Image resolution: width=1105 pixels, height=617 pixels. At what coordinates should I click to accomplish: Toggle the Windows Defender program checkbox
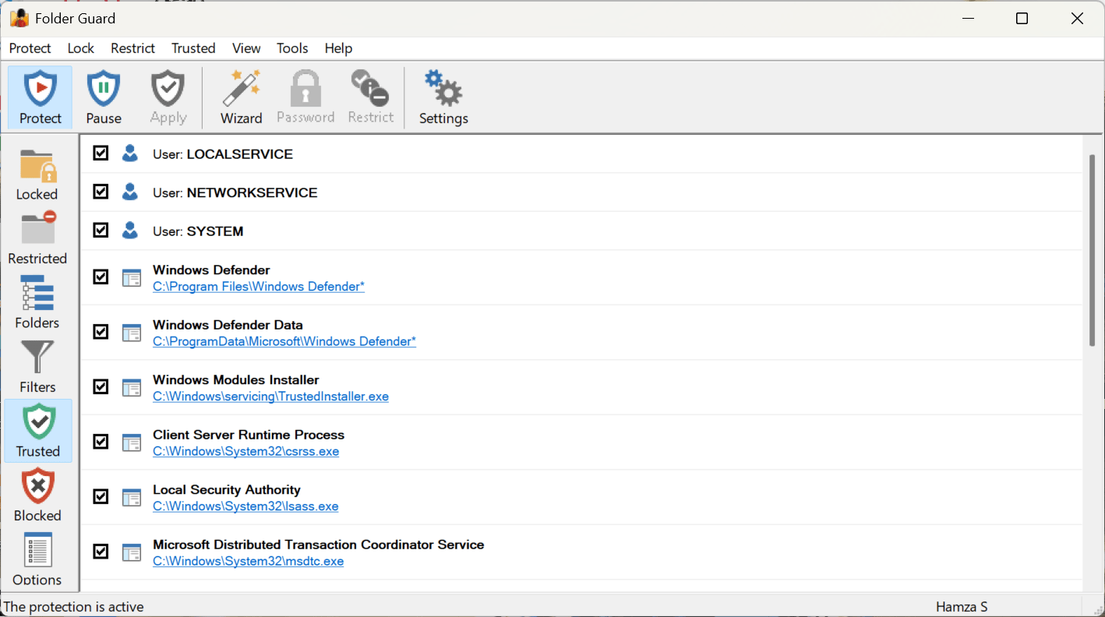tap(101, 277)
